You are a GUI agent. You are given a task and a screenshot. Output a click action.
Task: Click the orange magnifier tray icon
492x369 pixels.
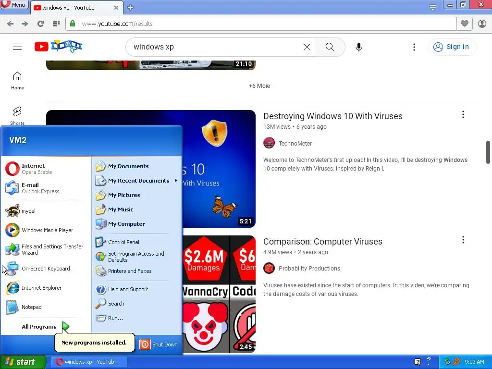(x=457, y=362)
